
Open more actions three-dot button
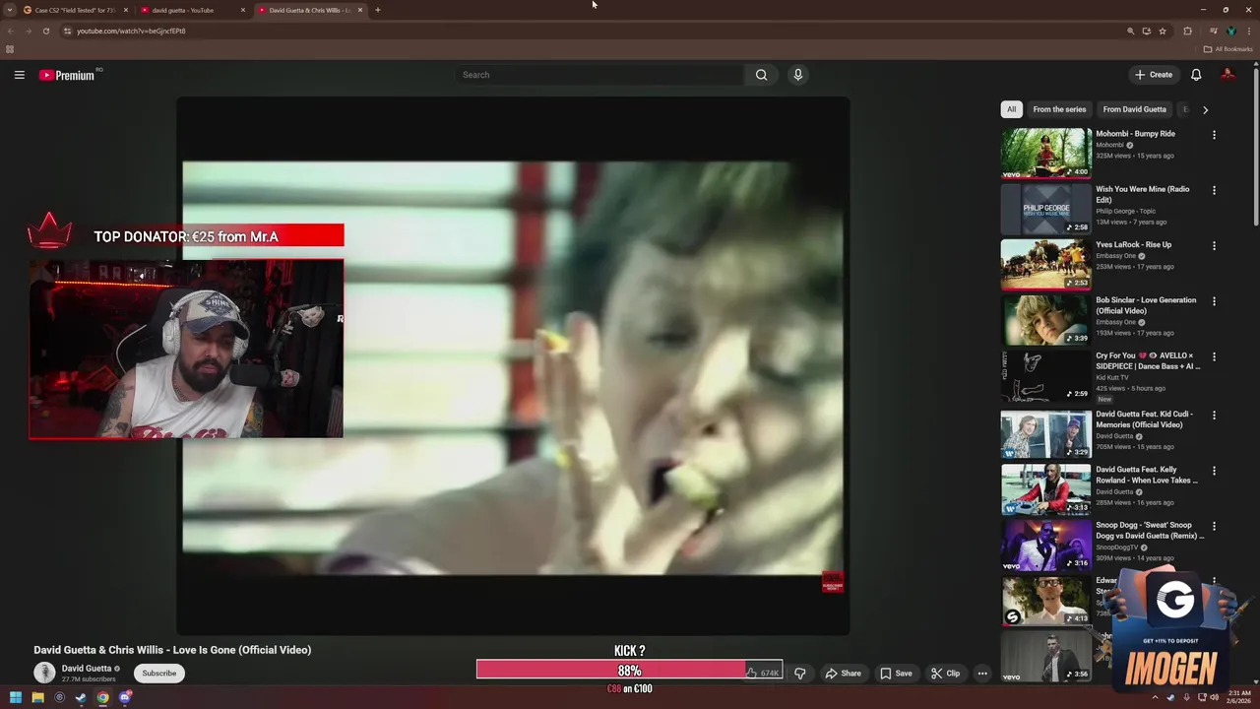[981, 674]
